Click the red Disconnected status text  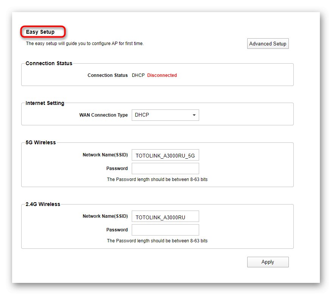click(x=162, y=75)
